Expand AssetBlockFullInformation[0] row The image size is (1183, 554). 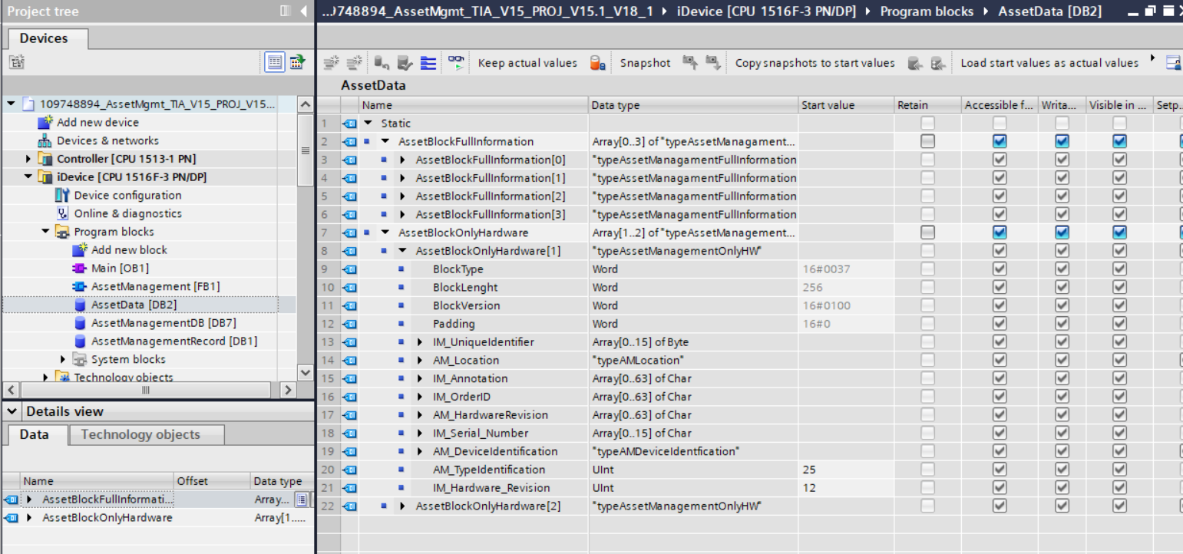(402, 160)
